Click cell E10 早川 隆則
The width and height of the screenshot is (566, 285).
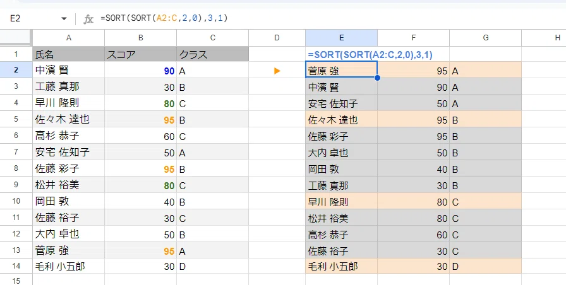(x=342, y=202)
